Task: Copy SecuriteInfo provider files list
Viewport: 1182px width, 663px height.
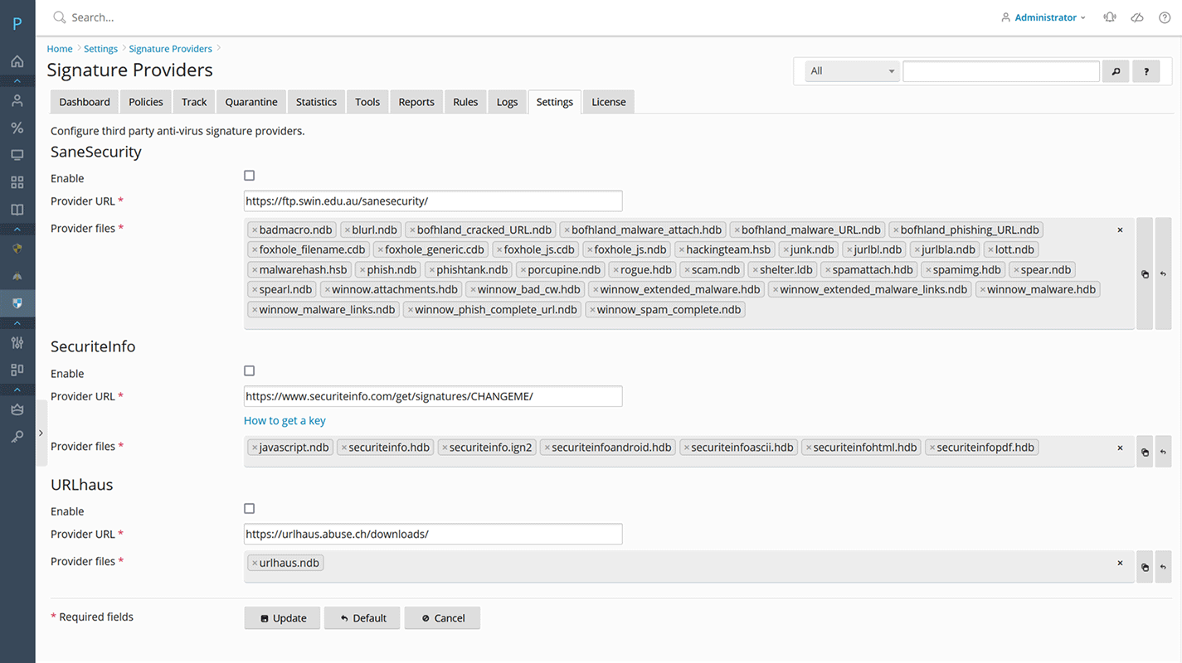Action: [1145, 452]
